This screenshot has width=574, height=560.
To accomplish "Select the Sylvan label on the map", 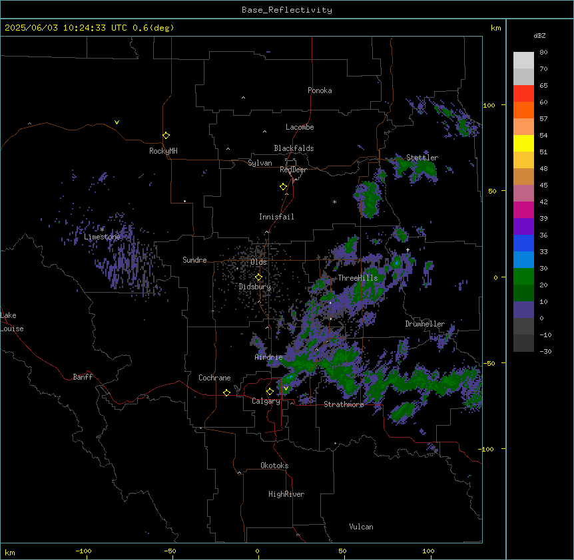I will (x=260, y=163).
